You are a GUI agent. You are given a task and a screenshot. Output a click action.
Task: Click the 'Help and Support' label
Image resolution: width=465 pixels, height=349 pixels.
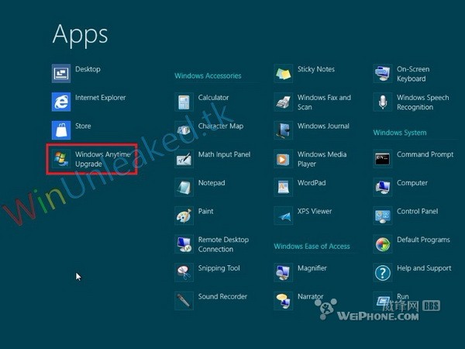(424, 268)
